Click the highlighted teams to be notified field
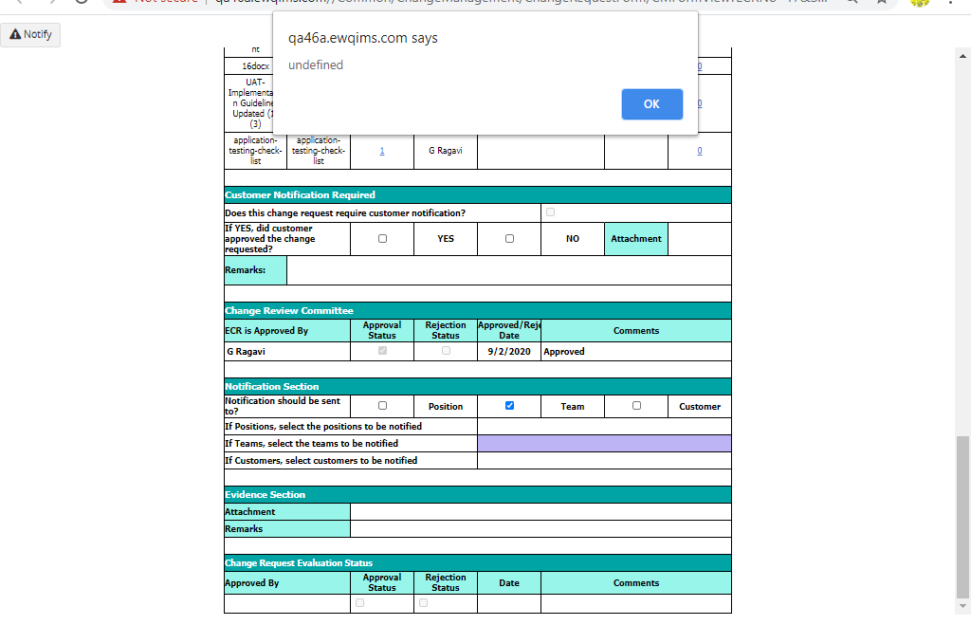This screenshot has height=625, width=971. 604,444
